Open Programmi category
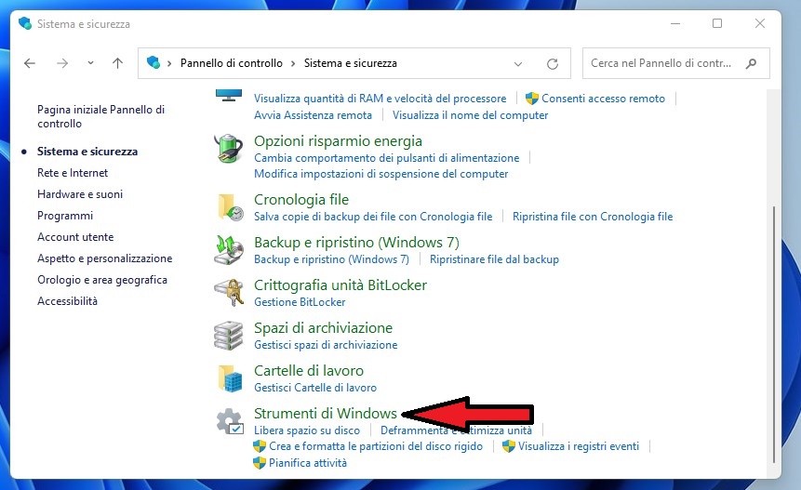 [x=65, y=216]
